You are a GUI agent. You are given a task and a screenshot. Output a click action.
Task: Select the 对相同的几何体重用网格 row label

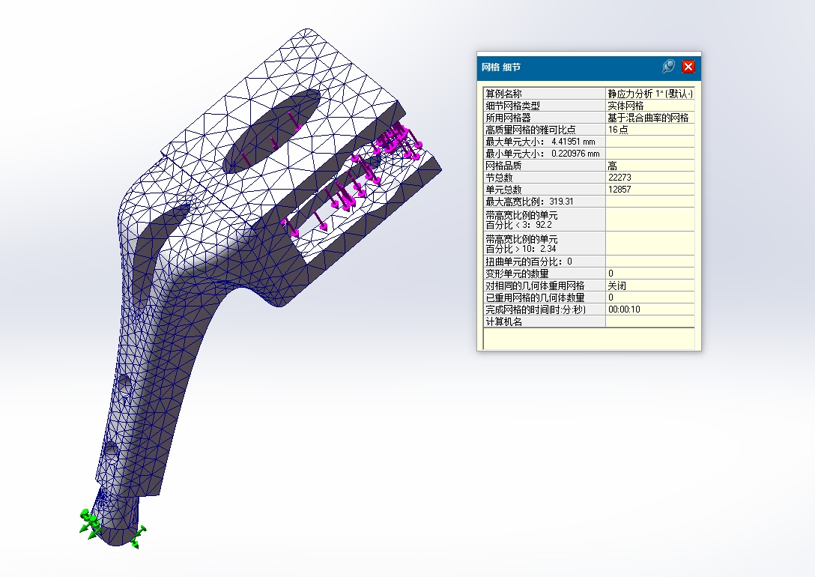click(x=544, y=286)
